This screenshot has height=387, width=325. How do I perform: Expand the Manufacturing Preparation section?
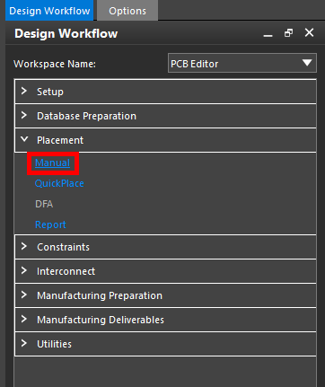click(x=165, y=295)
